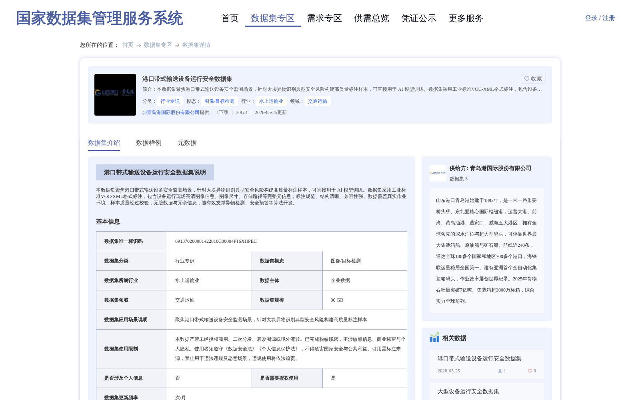The width and height of the screenshot is (640, 400).
Task: Switch to 元数据 tab
Action: [187, 143]
